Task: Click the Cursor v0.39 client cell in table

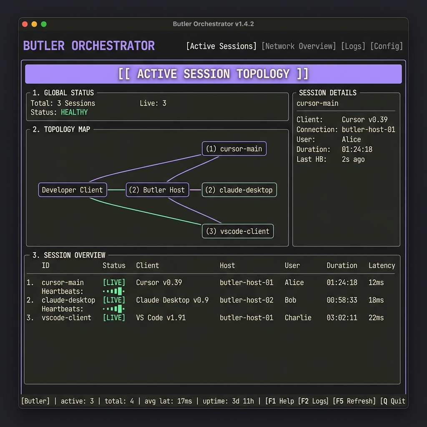Action: (x=159, y=283)
